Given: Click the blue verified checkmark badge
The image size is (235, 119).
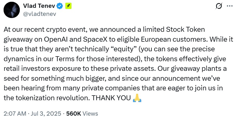Looking at the screenshot, I should [59, 6].
